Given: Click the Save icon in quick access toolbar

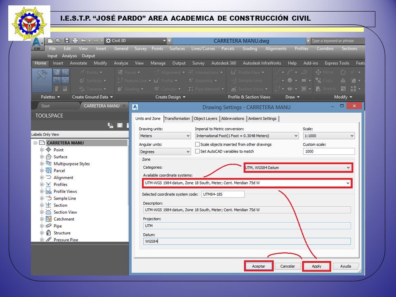Looking at the screenshot, I should (x=67, y=41).
